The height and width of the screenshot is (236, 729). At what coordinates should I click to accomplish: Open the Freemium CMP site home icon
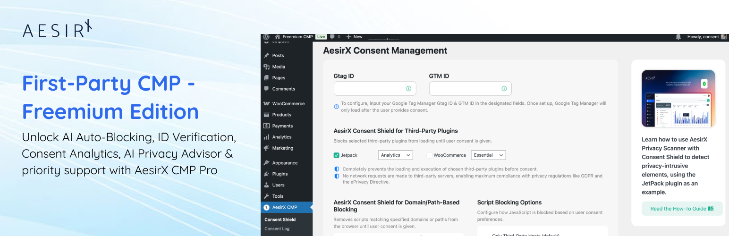(278, 37)
